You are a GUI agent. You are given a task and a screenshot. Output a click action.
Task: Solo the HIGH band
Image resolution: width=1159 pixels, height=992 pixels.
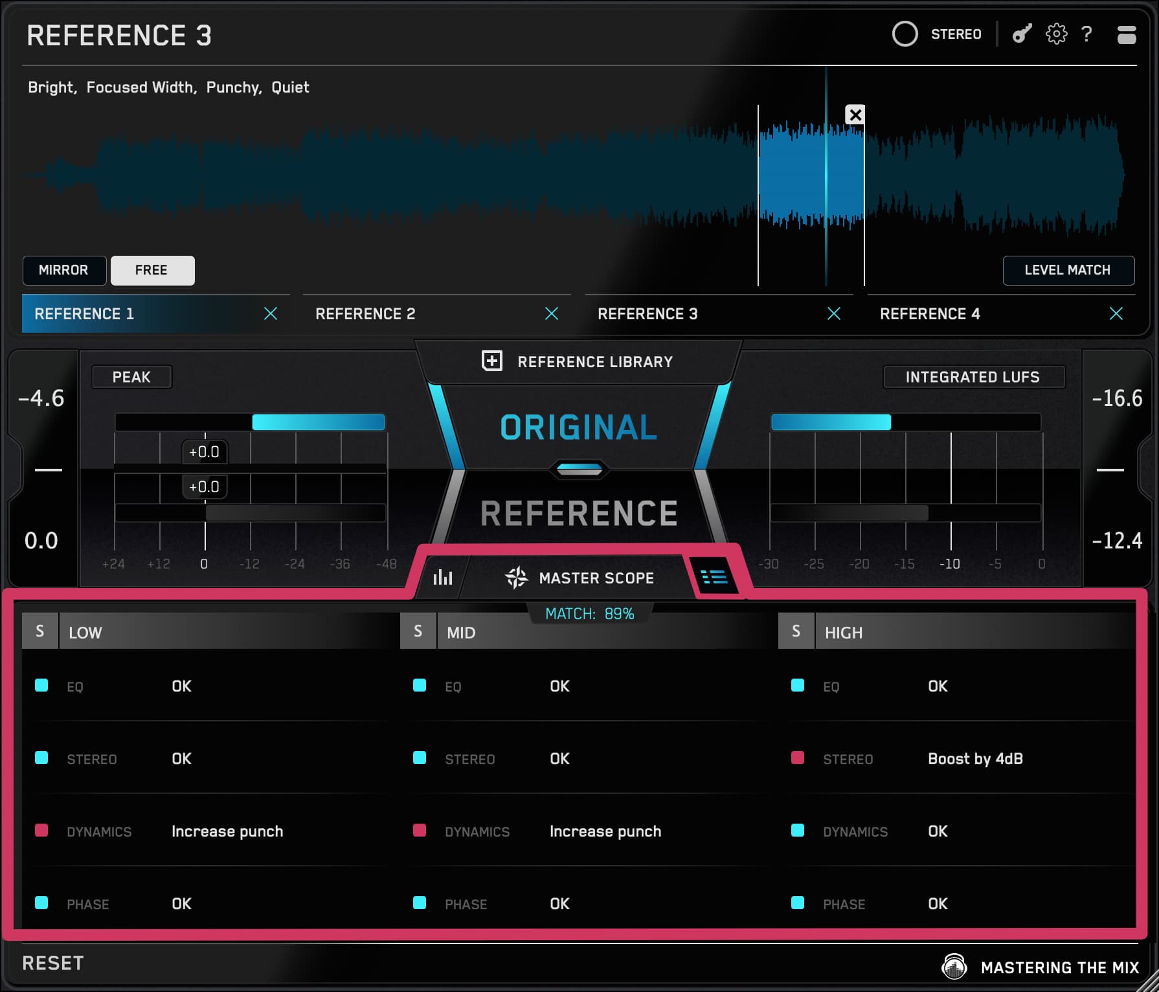[x=796, y=631]
